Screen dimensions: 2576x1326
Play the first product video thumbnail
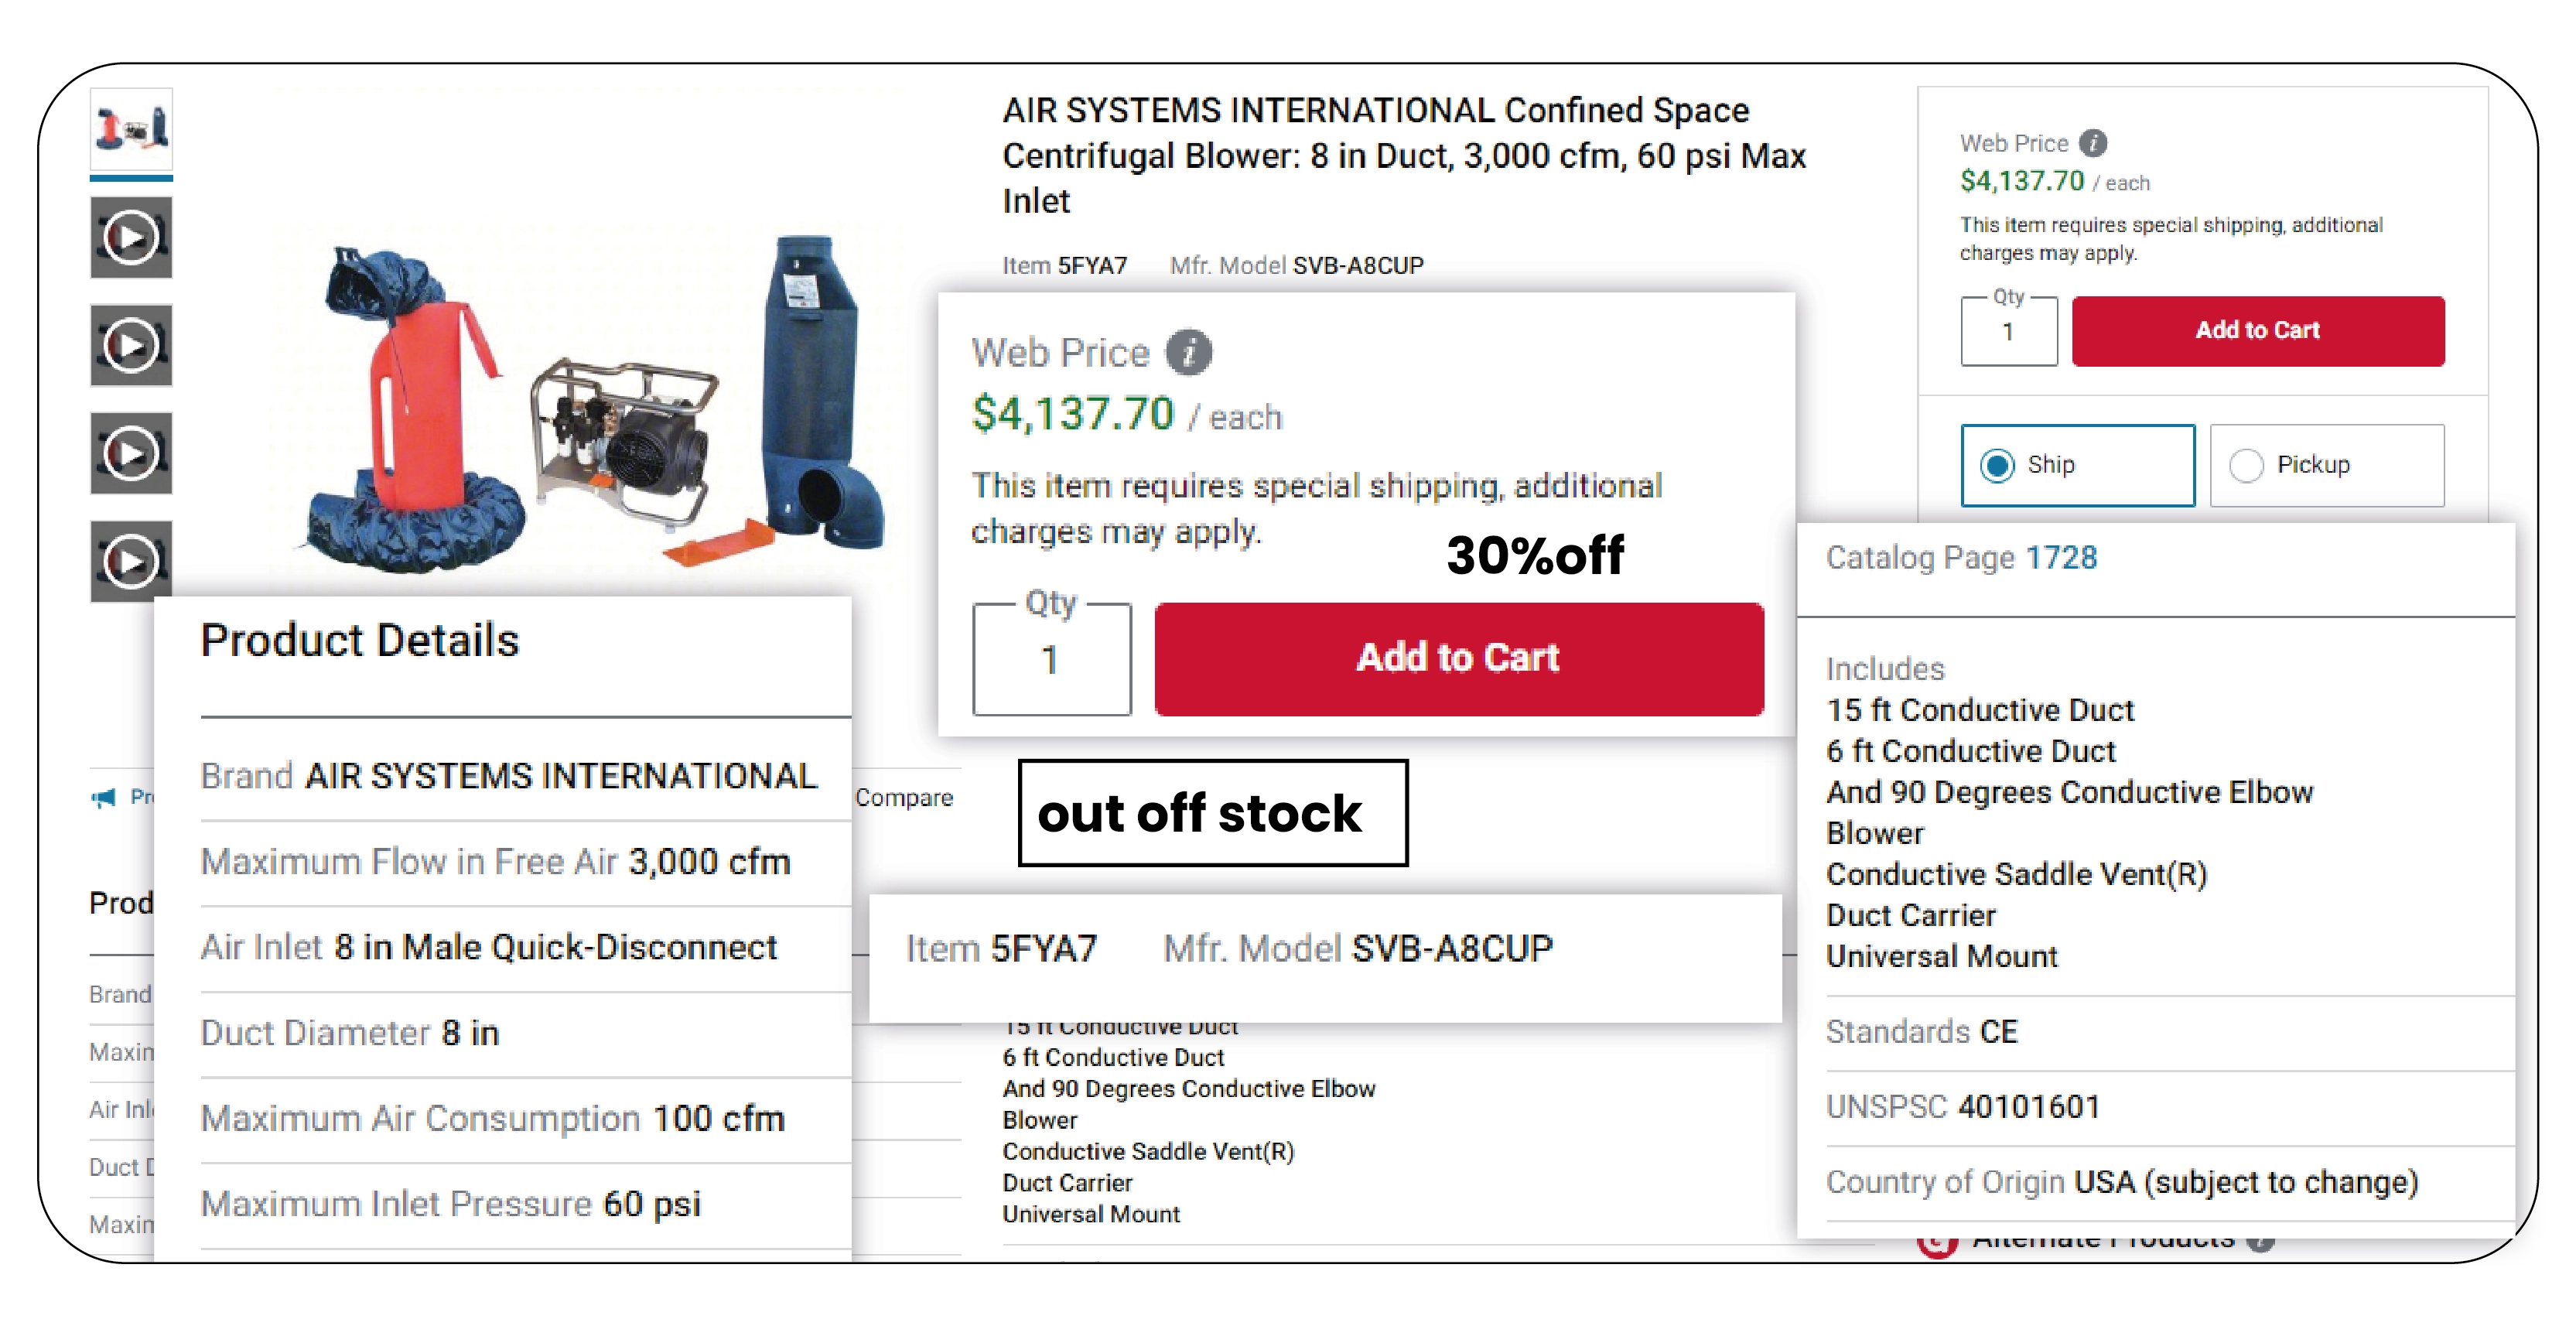(131, 238)
